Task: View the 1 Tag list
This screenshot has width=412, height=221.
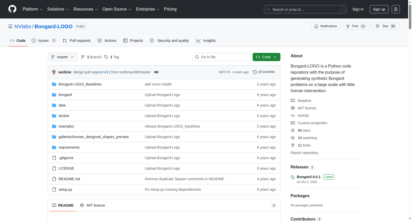Action: 112,57
